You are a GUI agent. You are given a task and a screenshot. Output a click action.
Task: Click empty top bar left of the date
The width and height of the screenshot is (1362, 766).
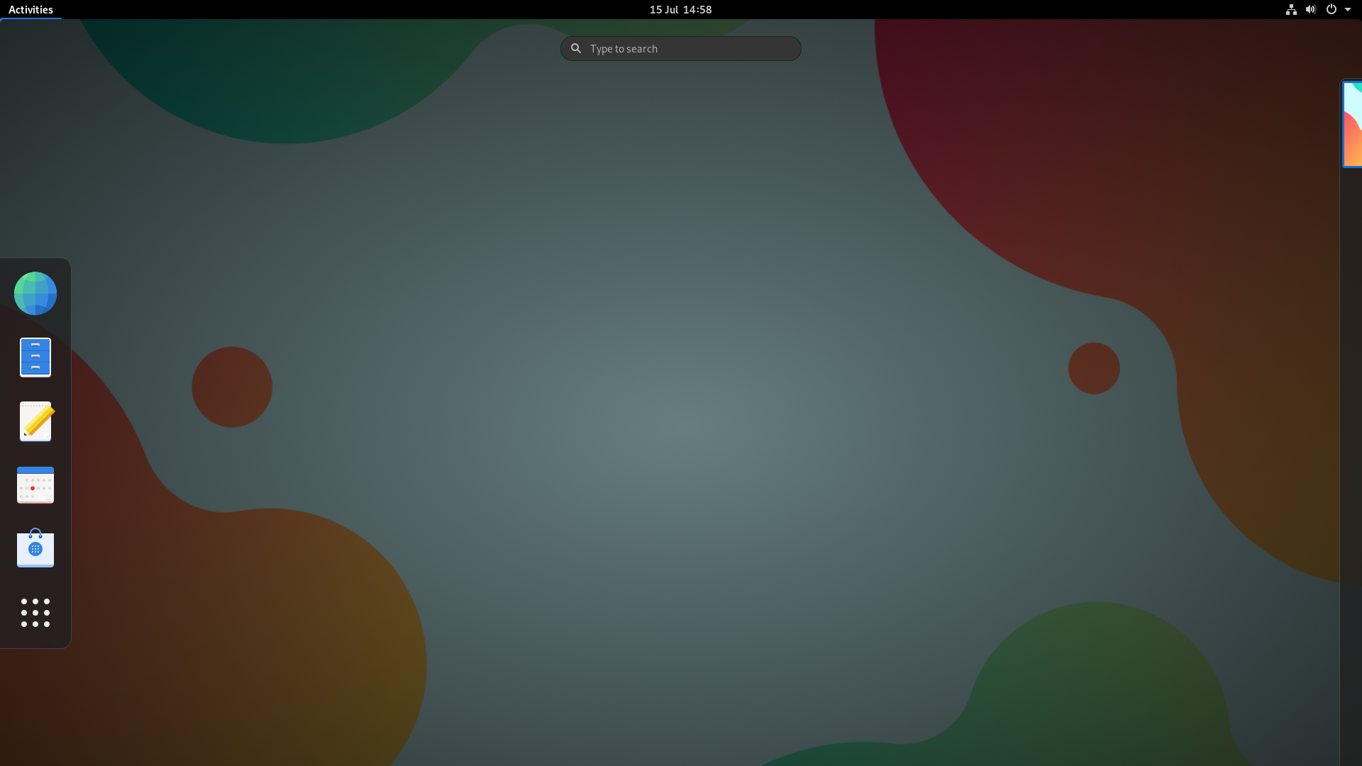tap(355, 9)
